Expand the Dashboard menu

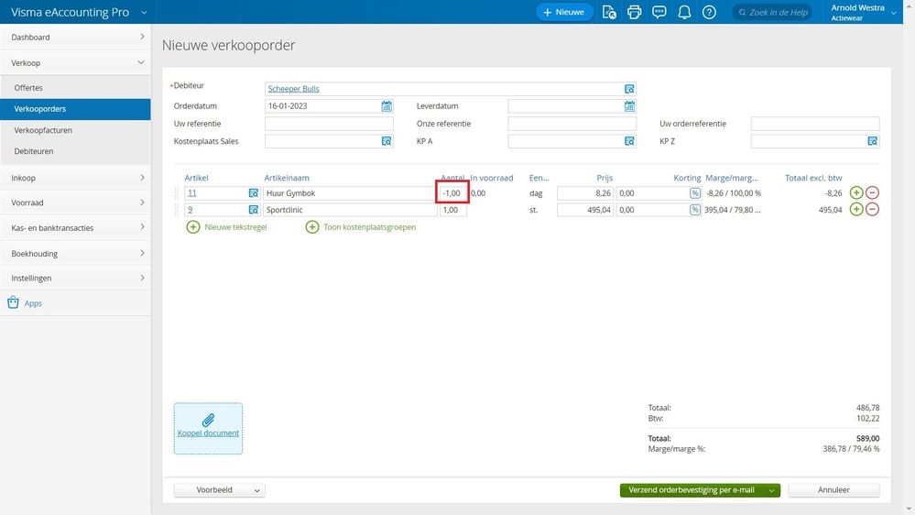75,37
